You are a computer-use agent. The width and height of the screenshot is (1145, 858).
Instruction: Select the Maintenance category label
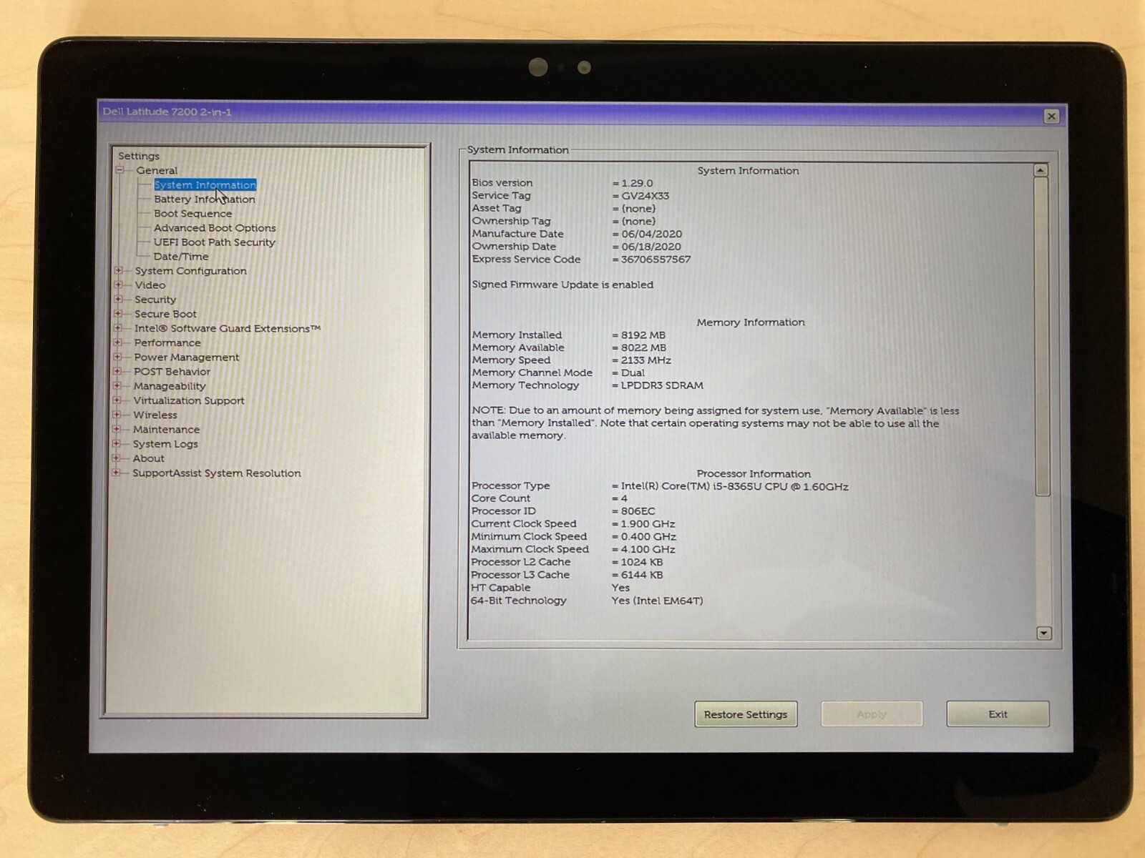click(166, 429)
